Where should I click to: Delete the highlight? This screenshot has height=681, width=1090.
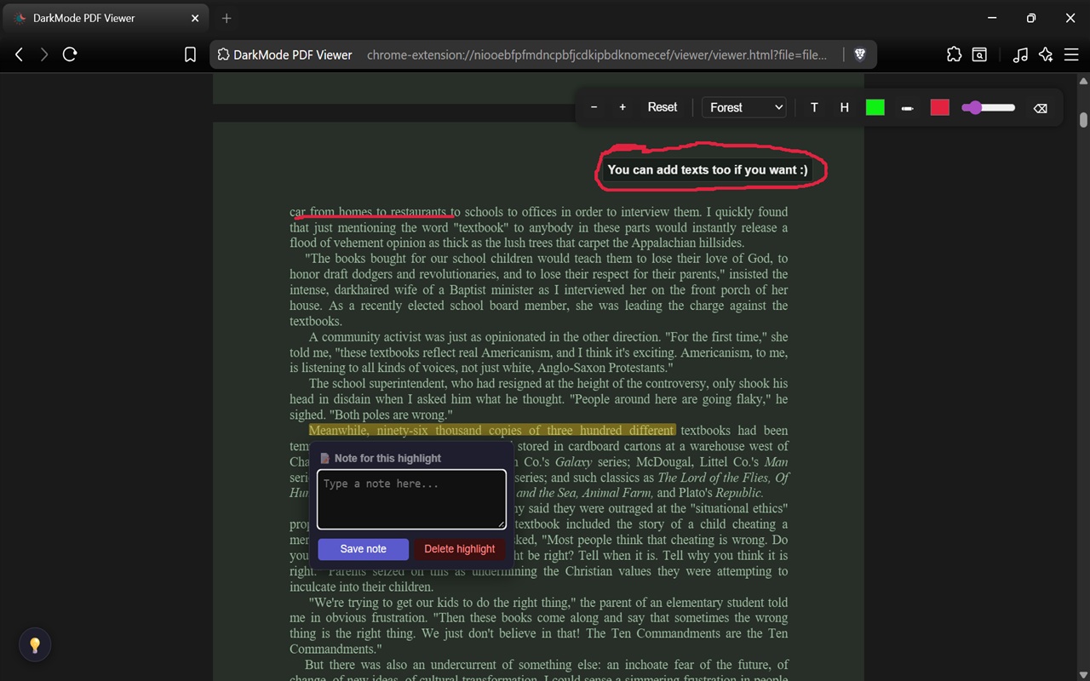coord(460,549)
